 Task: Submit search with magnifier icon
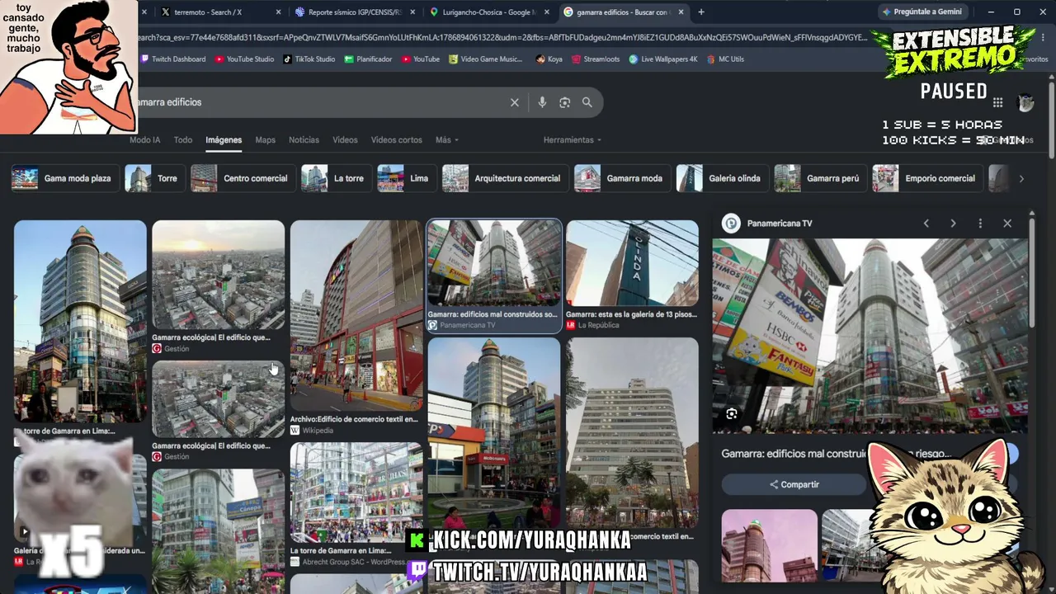pyautogui.click(x=587, y=102)
